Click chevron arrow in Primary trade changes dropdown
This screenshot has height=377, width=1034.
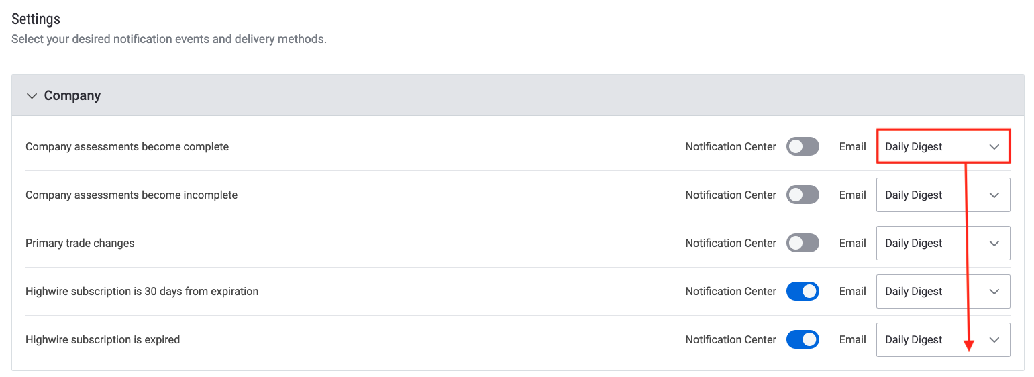click(x=994, y=244)
